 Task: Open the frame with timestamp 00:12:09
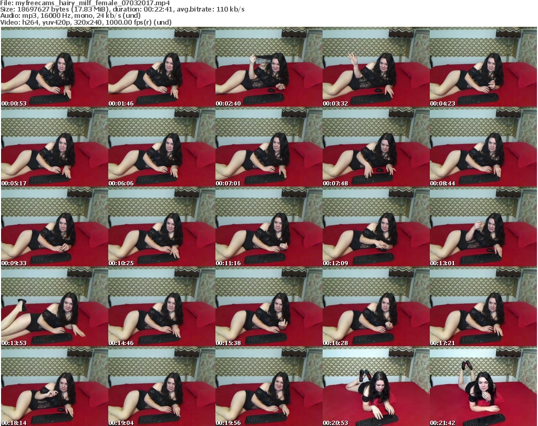(376, 227)
